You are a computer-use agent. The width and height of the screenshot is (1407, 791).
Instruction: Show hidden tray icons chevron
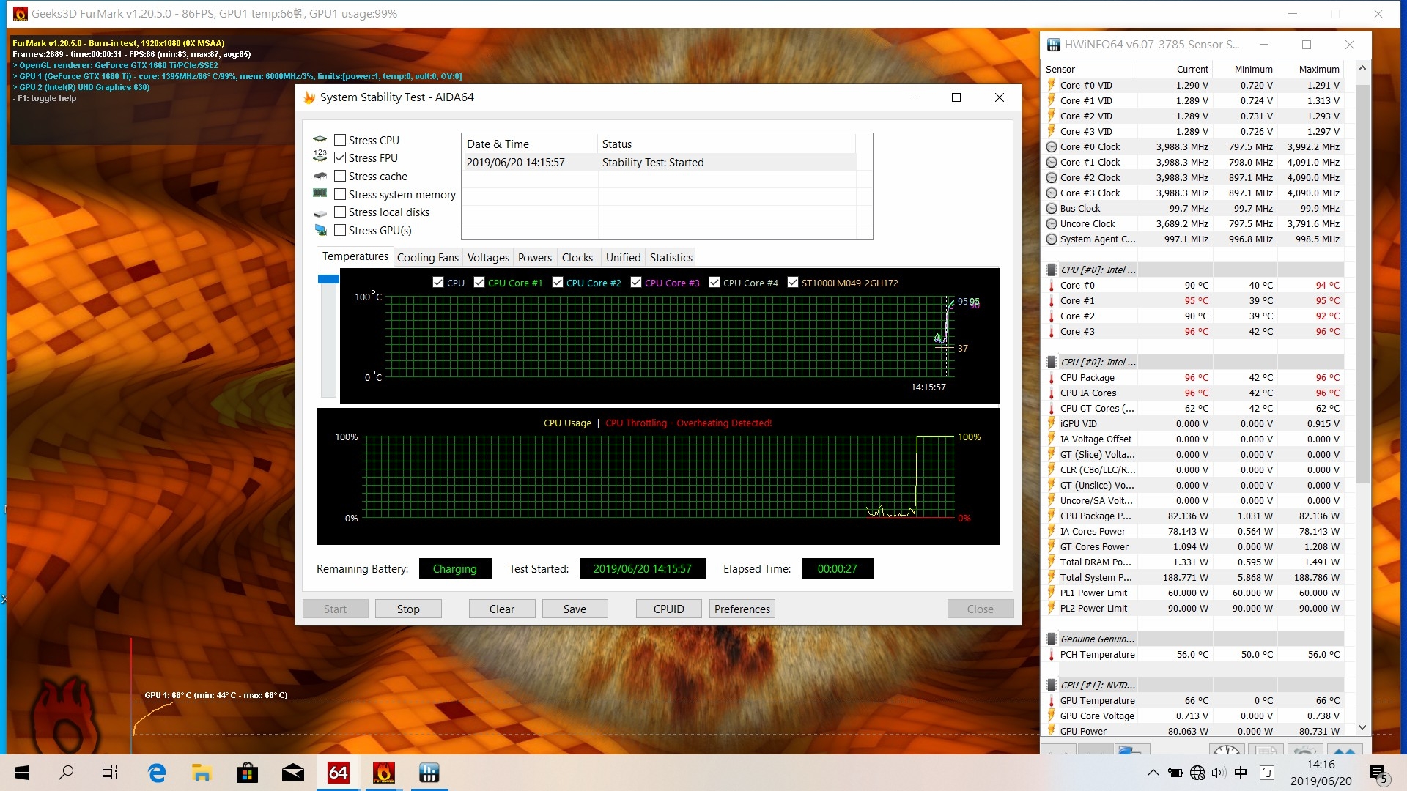(x=1153, y=773)
